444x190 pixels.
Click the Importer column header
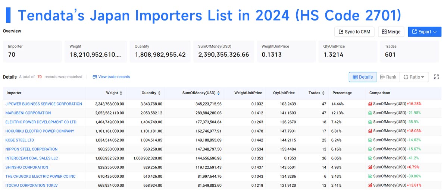pos(14,93)
